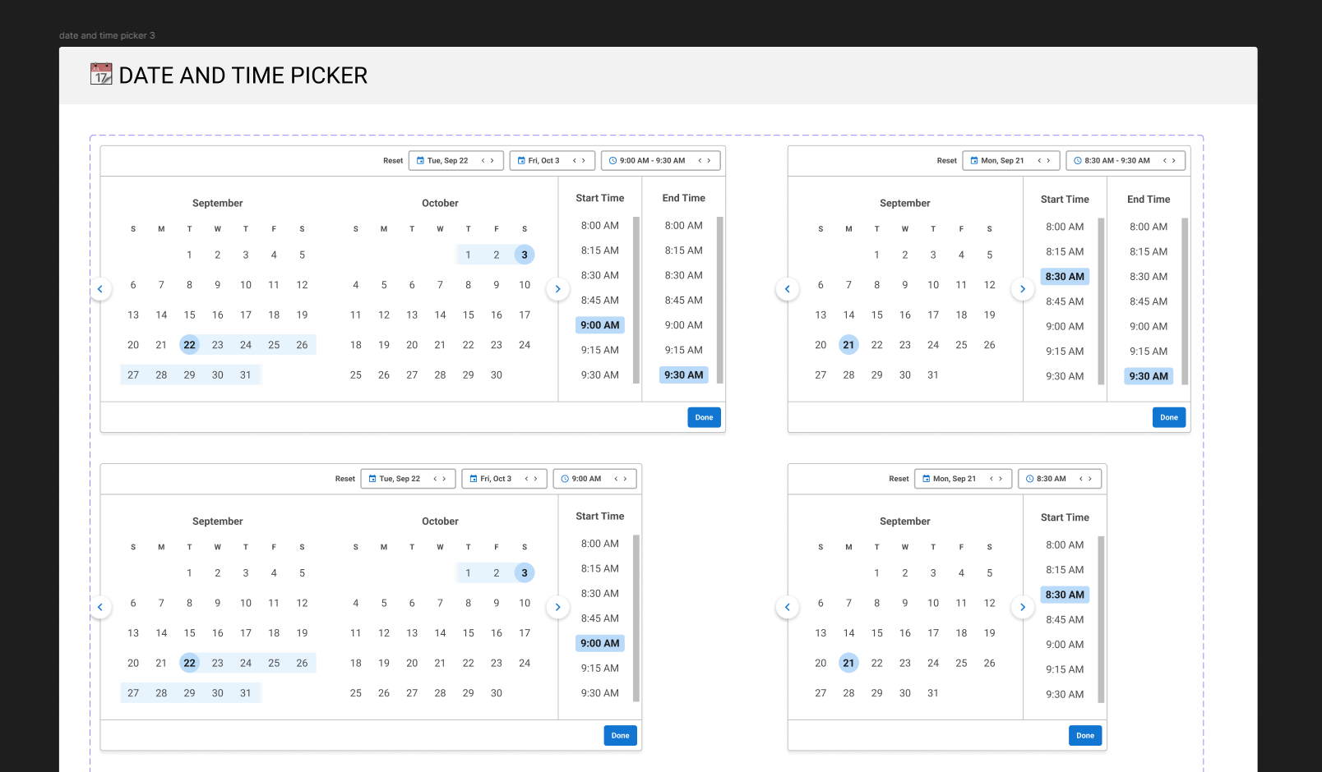Click next chevron in the 8:30 AM - 9:30 AM field
This screenshot has width=1322, height=772.
click(1174, 161)
